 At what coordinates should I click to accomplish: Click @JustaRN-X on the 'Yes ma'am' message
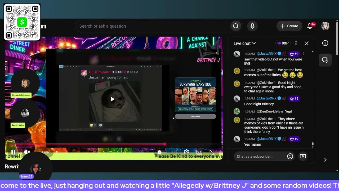(267, 139)
